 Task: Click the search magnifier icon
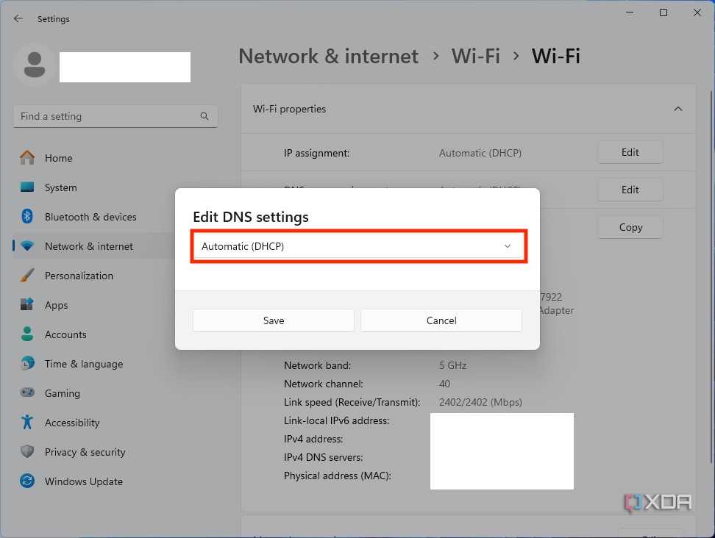point(204,116)
